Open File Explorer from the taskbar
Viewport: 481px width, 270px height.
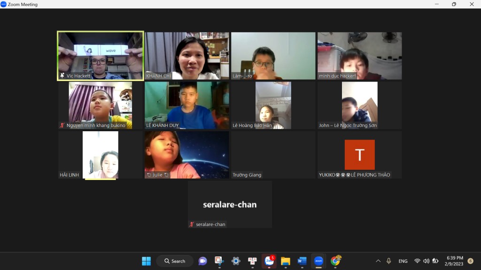click(286, 261)
